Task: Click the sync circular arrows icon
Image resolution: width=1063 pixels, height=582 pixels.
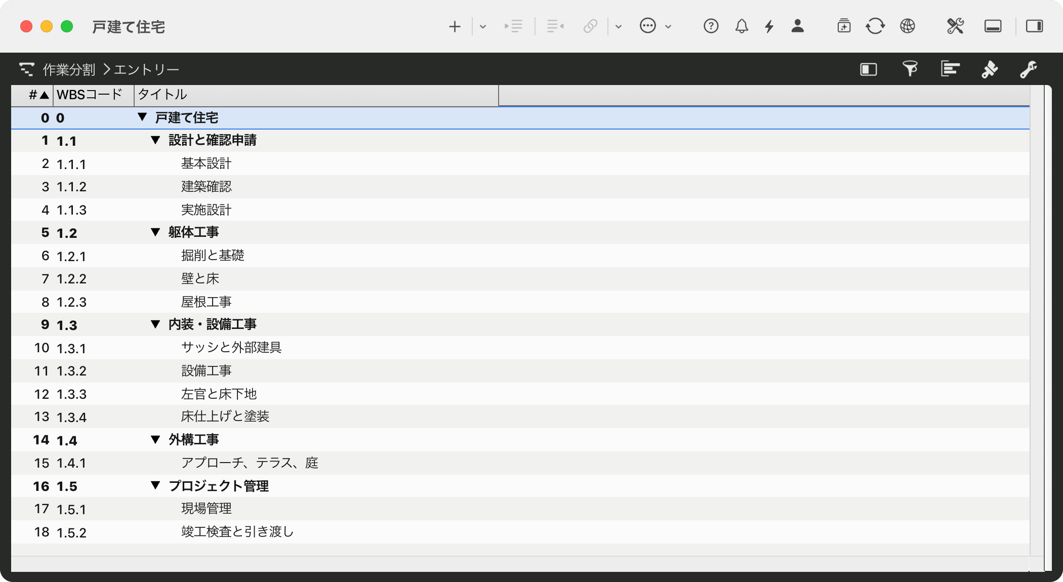Action: pyautogui.click(x=875, y=26)
